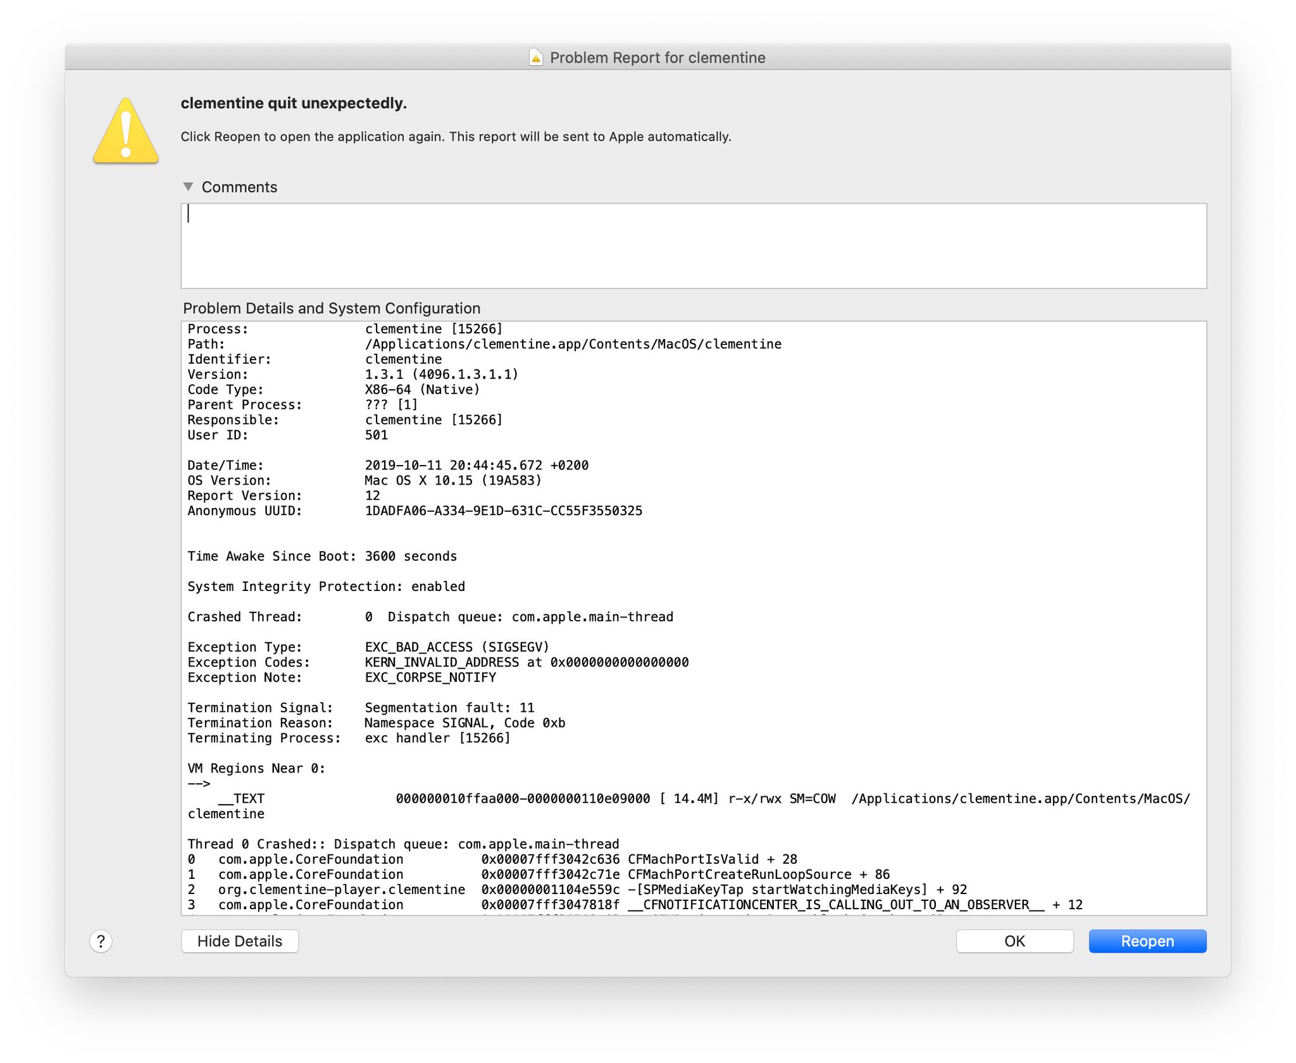Click the 'Path:' line with app path
This screenshot has height=1063, width=1296.
tap(485, 344)
